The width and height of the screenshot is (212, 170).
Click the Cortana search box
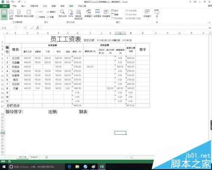tap(36, 167)
